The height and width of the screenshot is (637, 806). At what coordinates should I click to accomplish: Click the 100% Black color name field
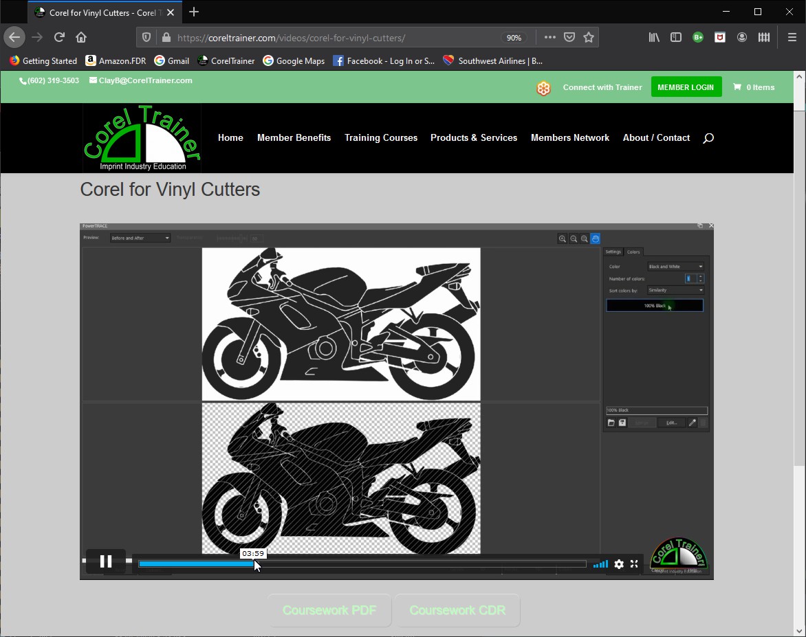(x=656, y=410)
